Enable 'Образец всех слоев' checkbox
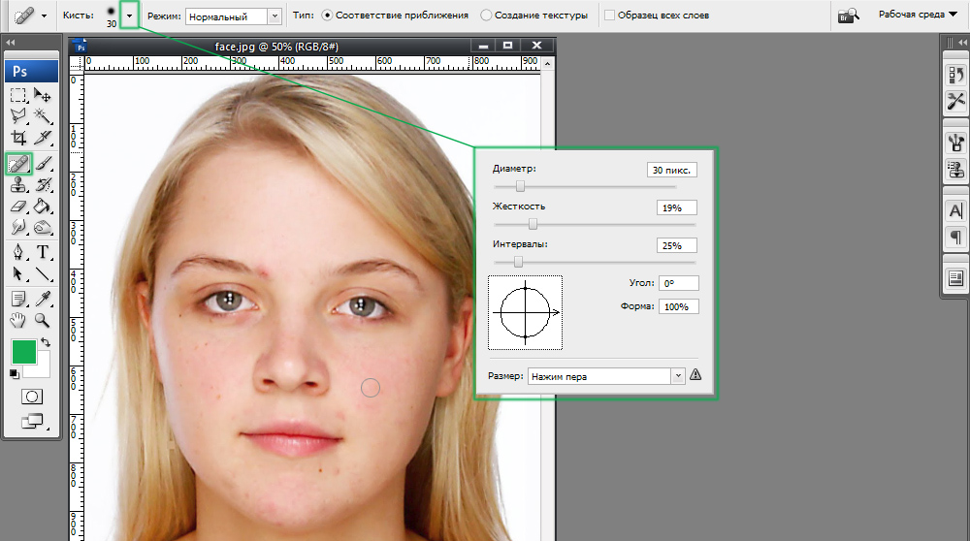 coord(609,16)
